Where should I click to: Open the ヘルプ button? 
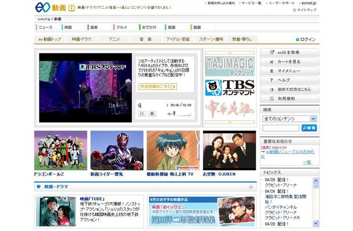pos(289,80)
